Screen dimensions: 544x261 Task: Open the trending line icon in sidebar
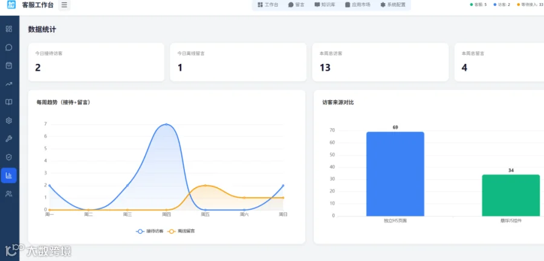[9, 84]
